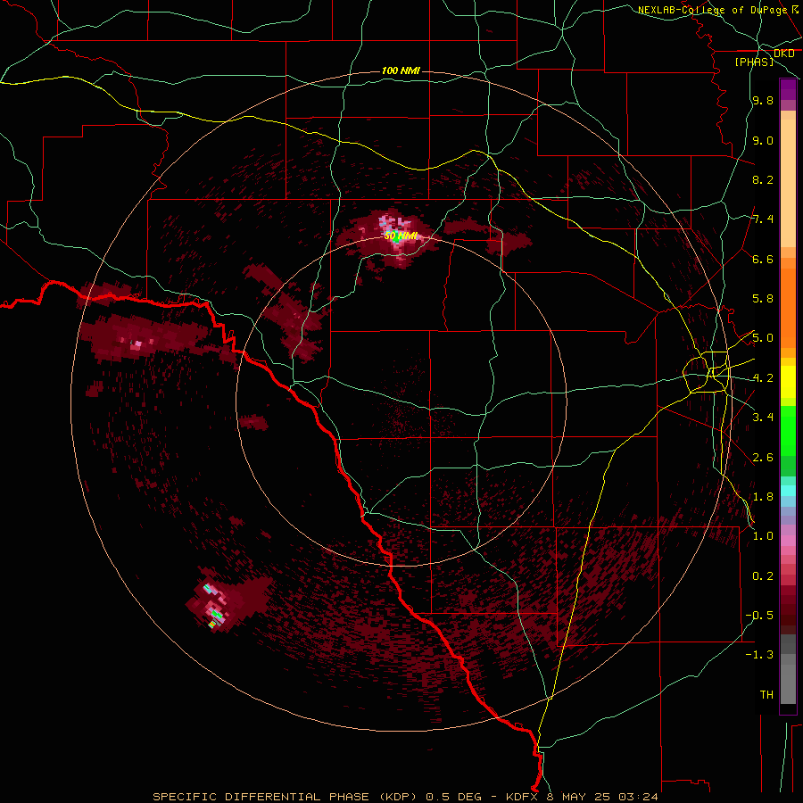This screenshot has height=803, width=803.
Task: Pick the bright green band of color bar
Action: [x=788, y=431]
